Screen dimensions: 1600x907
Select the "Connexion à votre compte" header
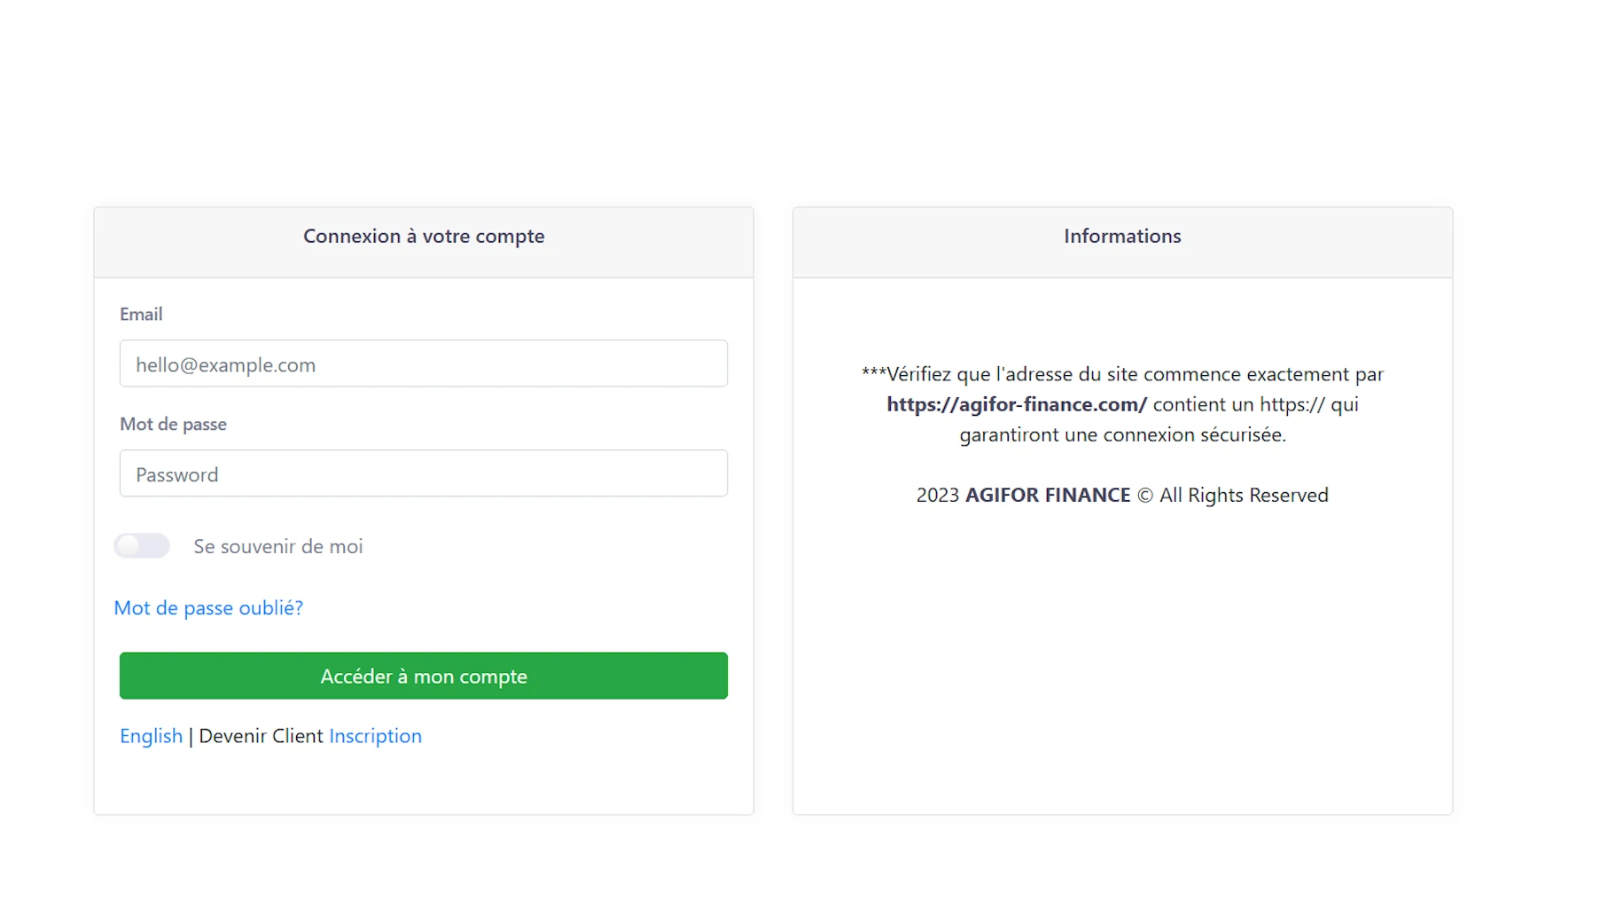[x=423, y=236]
